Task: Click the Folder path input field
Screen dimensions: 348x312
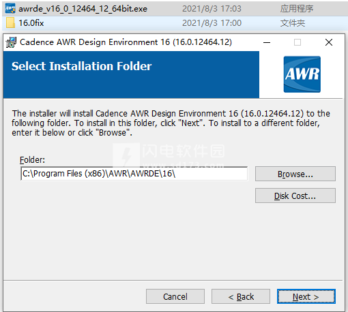Action: pyautogui.click(x=134, y=174)
